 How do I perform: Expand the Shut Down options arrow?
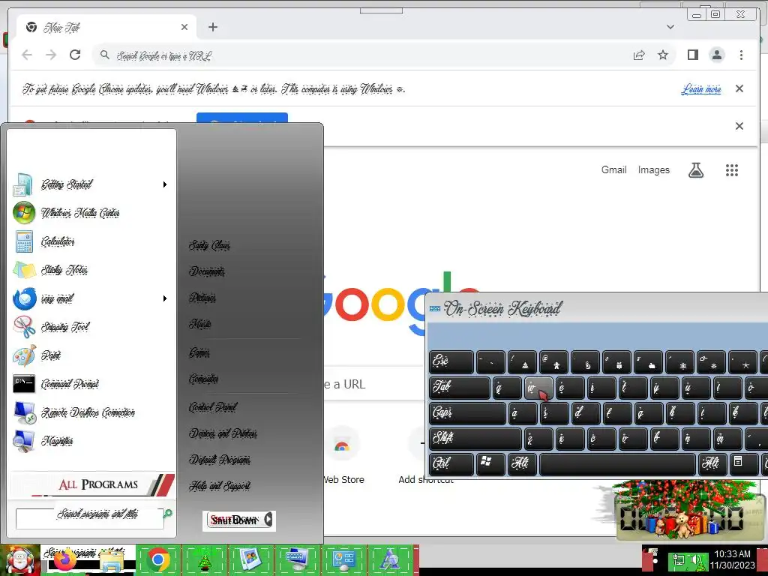(269, 520)
